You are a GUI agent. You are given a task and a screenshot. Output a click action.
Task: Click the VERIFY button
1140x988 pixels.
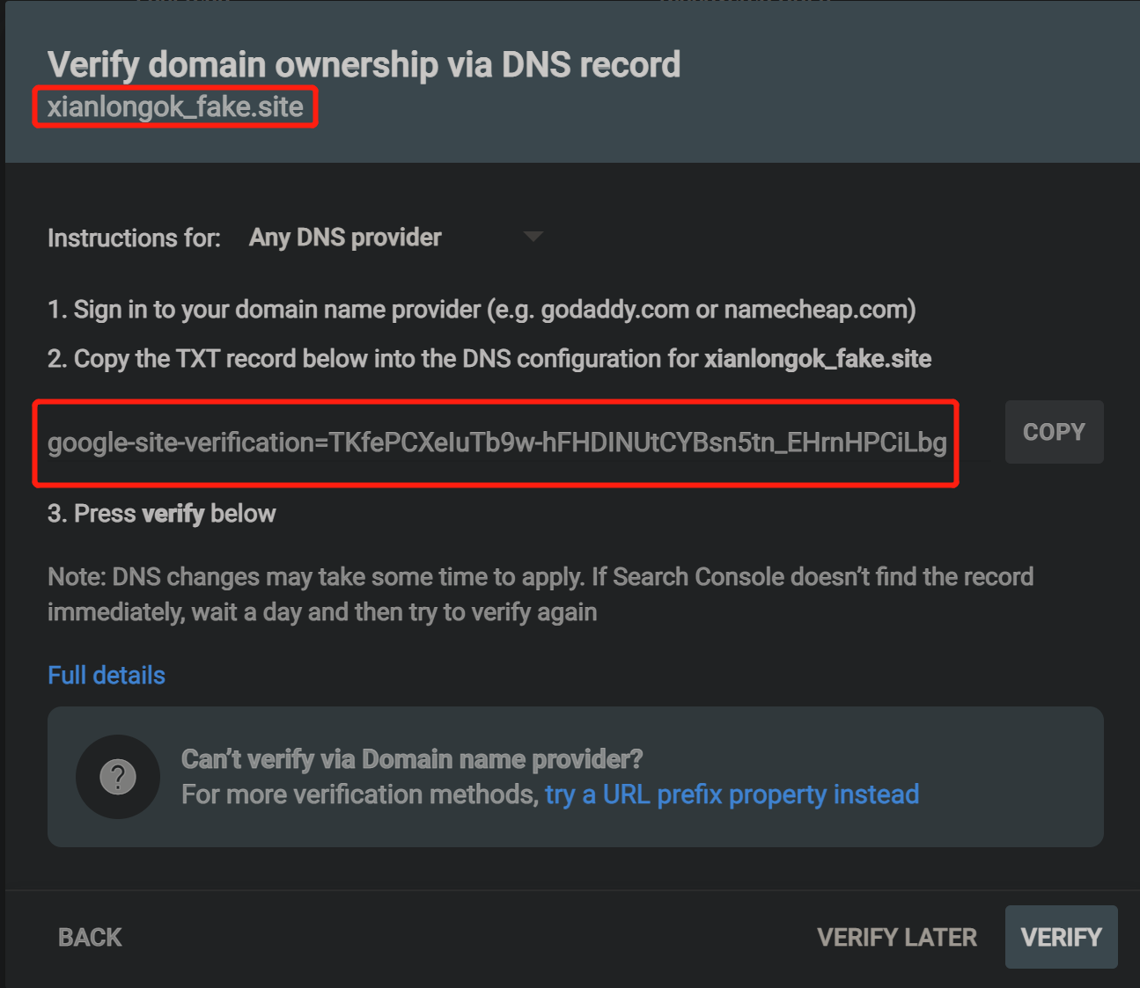pyautogui.click(x=1061, y=937)
